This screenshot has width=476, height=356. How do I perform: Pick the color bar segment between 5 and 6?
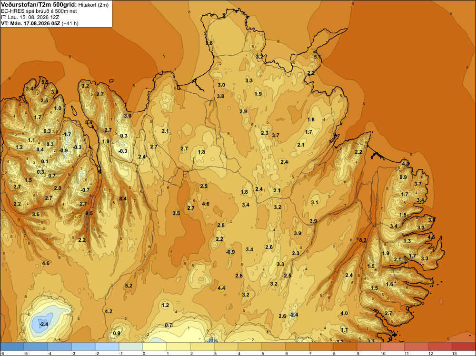click(x=274, y=346)
